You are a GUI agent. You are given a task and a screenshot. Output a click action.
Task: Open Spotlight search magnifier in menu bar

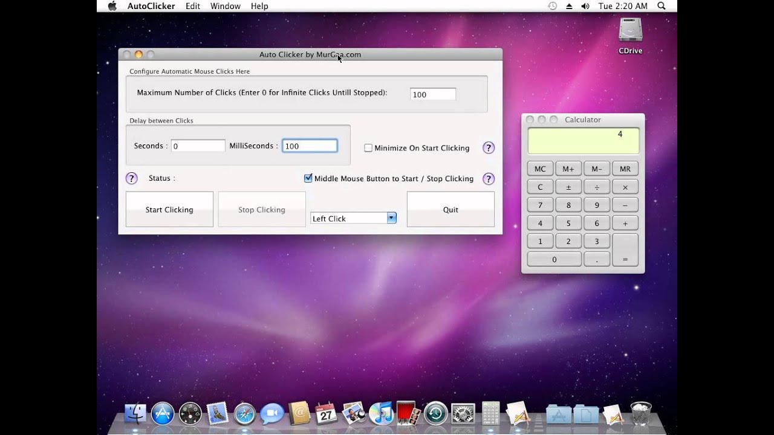click(x=662, y=6)
